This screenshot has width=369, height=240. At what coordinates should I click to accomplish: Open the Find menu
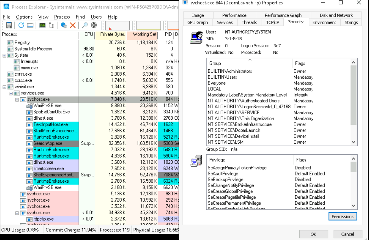click(80, 17)
